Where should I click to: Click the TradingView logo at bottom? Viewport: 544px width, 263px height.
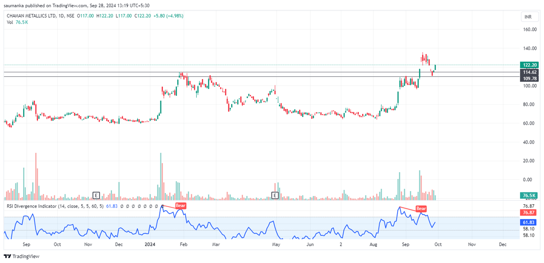tap(22, 256)
